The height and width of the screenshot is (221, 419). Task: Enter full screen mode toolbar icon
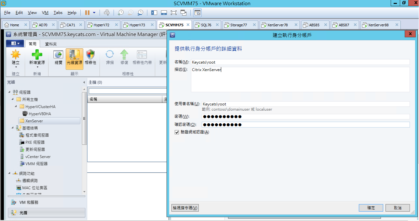pos(174,13)
